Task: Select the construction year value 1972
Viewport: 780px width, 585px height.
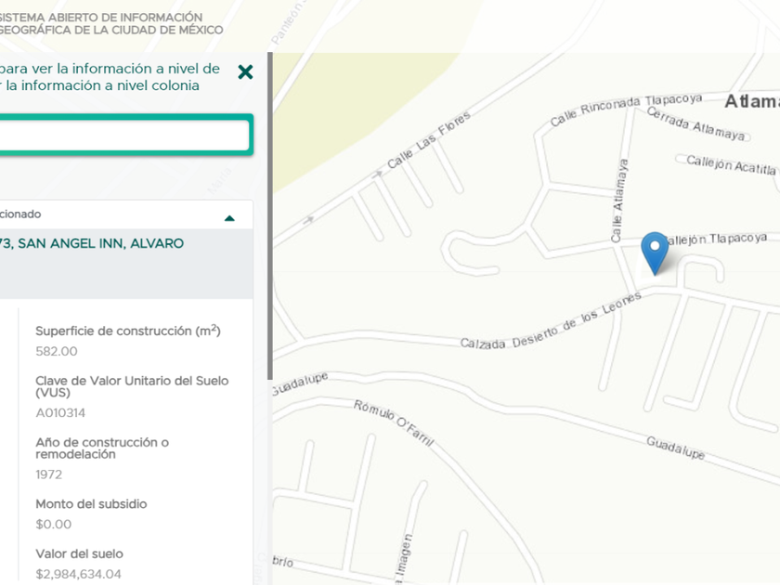Action: (x=48, y=474)
